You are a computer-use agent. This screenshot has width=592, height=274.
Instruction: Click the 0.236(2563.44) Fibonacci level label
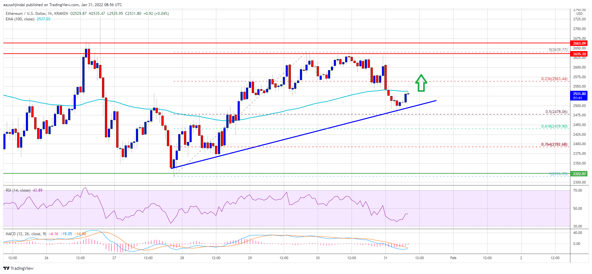[x=554, y=79]
